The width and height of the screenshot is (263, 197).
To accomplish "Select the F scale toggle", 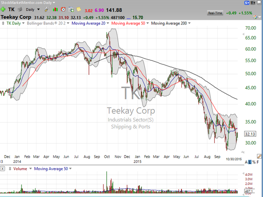I will point(258,162).
